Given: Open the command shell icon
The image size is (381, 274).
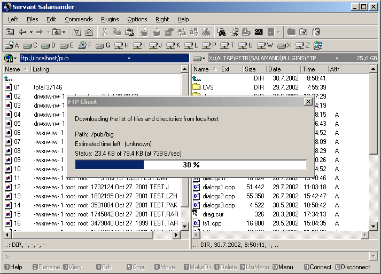Looking at the screenshot, I should (259, 32).
